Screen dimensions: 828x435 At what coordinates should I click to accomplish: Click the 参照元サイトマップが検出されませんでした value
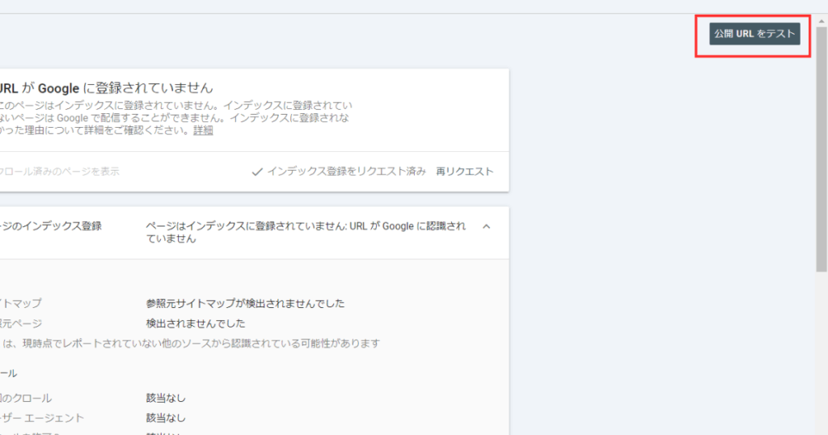(245, 303)
